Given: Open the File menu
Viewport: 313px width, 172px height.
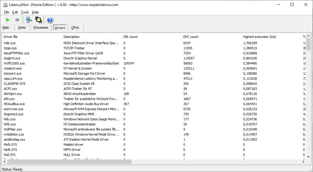Looking at the screenshot, I should (x=7, y=12).
